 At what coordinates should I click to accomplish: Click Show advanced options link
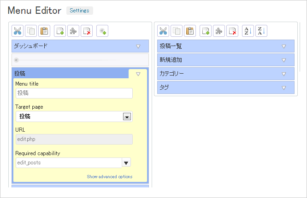[x=109, y=177]
